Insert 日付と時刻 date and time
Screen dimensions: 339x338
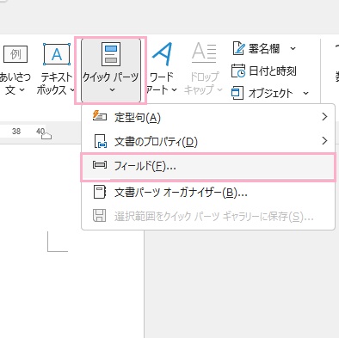[x=264, y=71]
